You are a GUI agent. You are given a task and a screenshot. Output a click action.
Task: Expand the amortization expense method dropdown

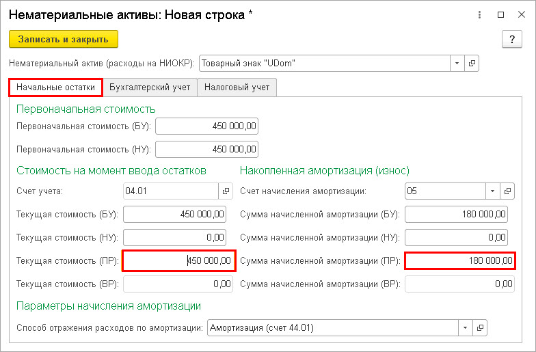click(x=465, y=328)
